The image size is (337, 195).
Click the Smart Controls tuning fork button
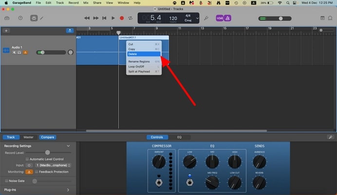tap(331, 137)
